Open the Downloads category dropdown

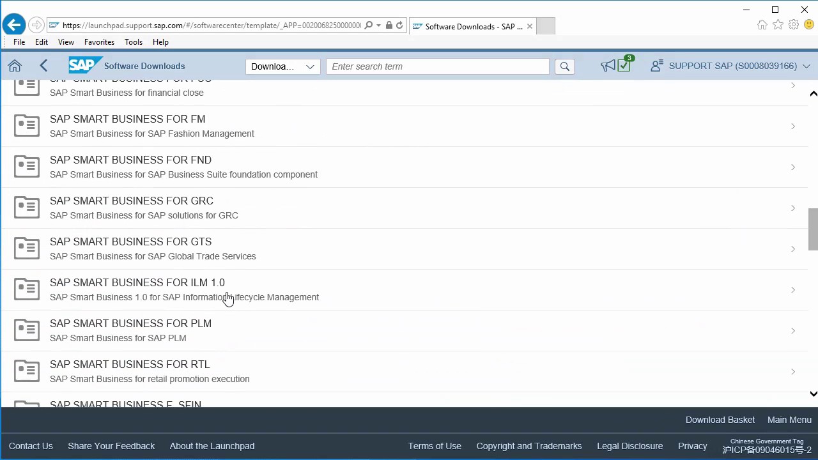[283, 66]
